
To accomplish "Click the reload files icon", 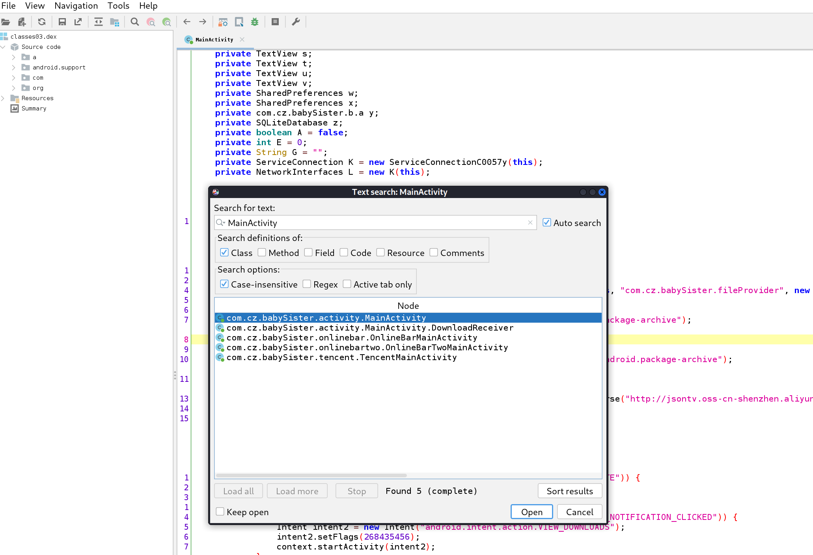I will (42, 22).
